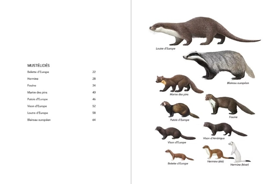This screenshot has width=263, height=184.
Task: Click the Fouine caption under the marten
Action: coord(233,117)
